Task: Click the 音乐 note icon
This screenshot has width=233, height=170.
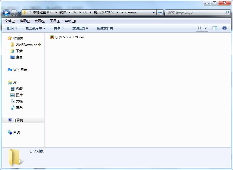Action: point(13,107)
